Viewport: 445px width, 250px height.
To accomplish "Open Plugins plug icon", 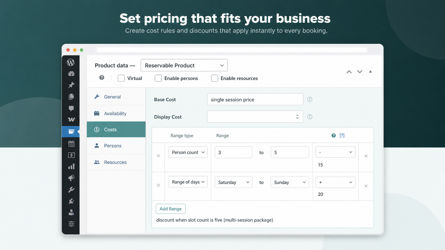I will [x=71, y=201].
